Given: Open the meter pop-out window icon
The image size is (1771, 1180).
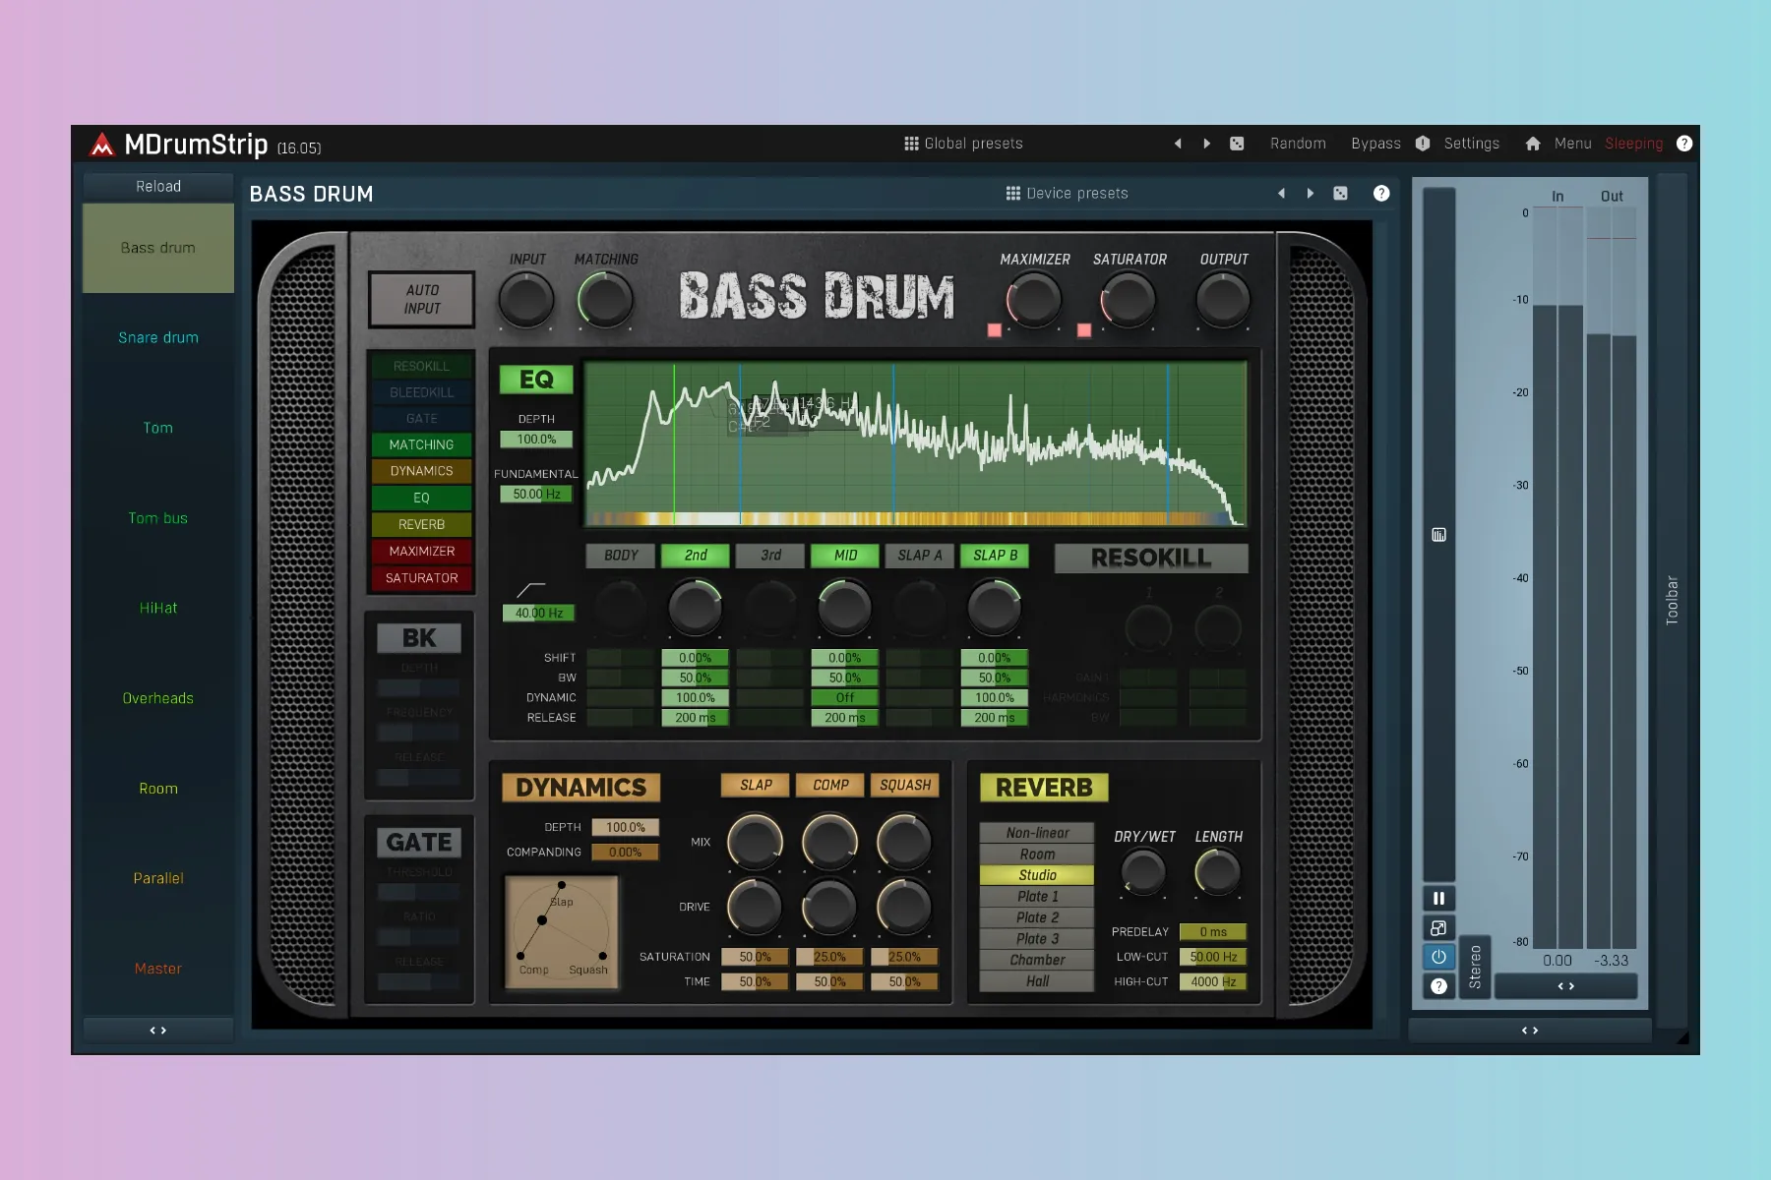Looking at the screenshot, I should coord(1438,928).
